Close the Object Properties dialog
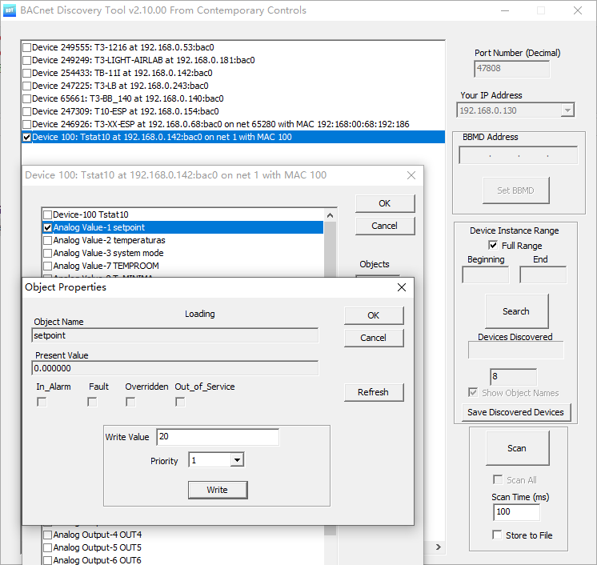 (x=402, y=287)
